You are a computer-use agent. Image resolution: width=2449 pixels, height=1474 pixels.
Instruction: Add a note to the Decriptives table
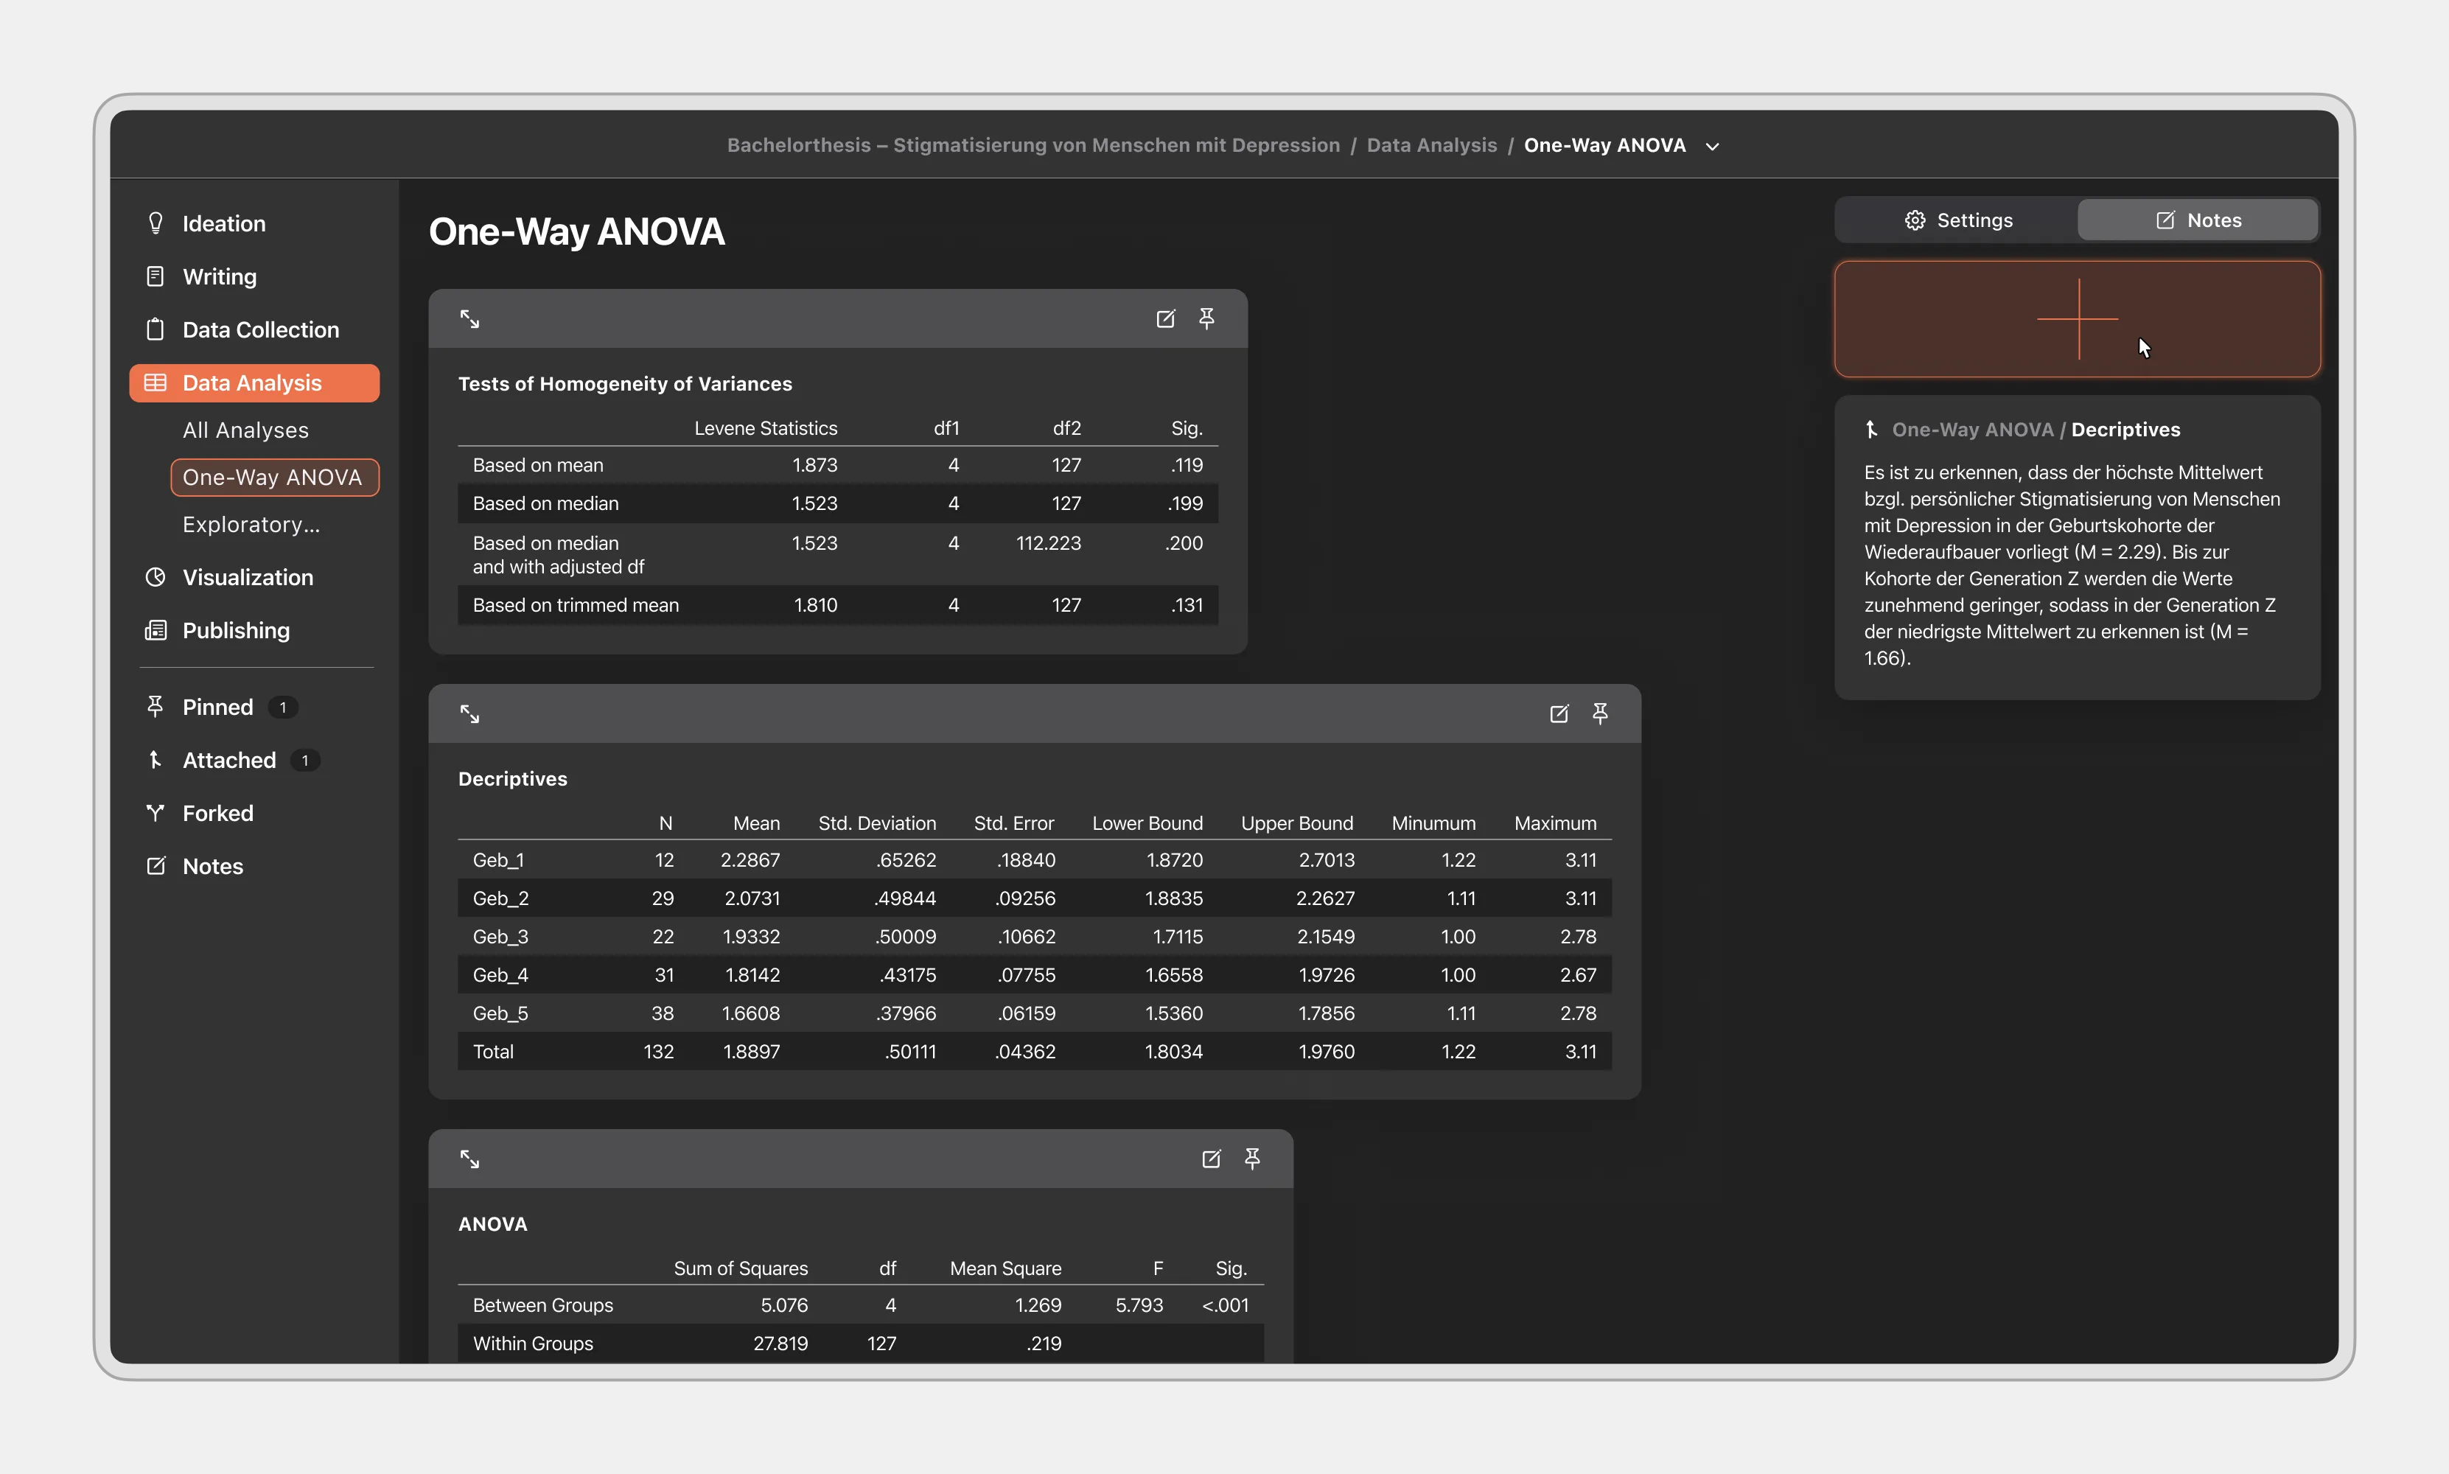(x=1558, y=713)
